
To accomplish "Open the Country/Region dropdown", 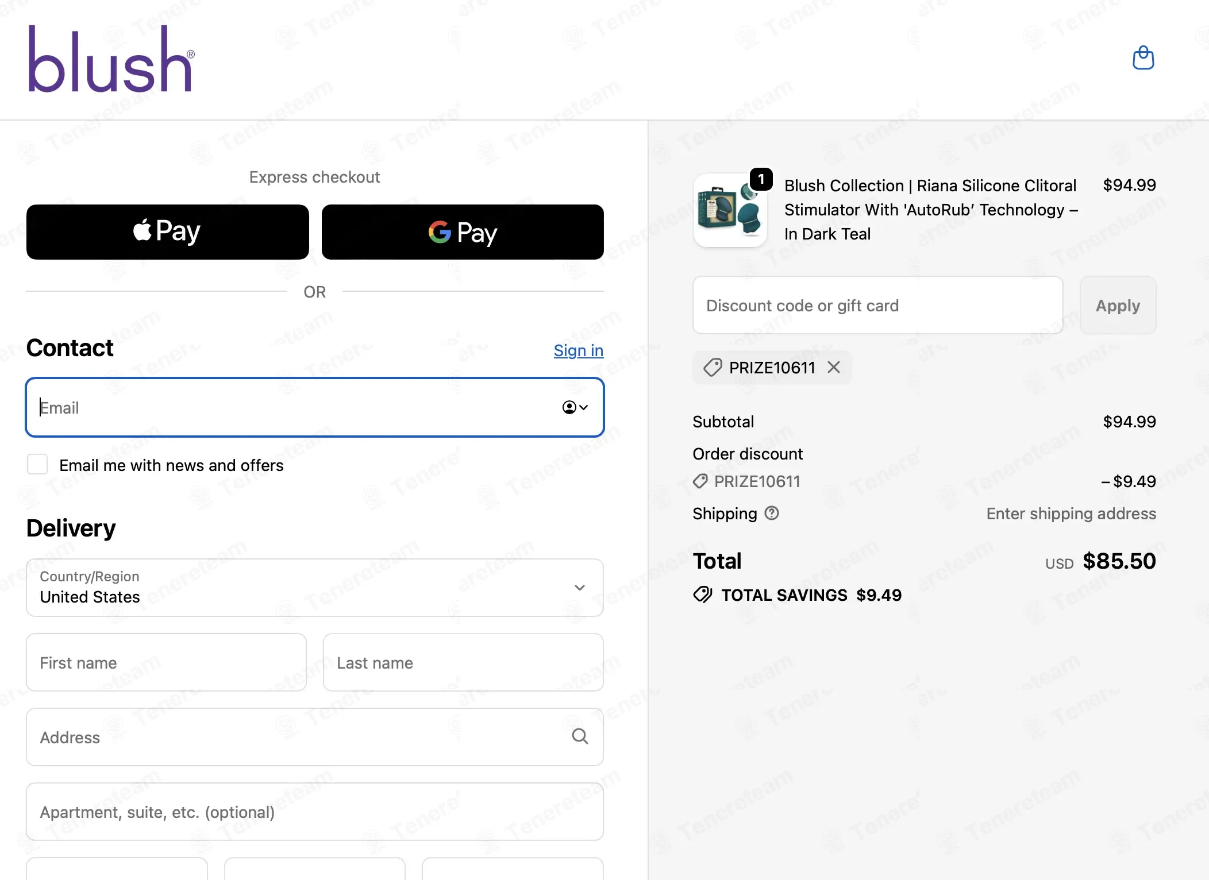I will click(x=315, y=588).
